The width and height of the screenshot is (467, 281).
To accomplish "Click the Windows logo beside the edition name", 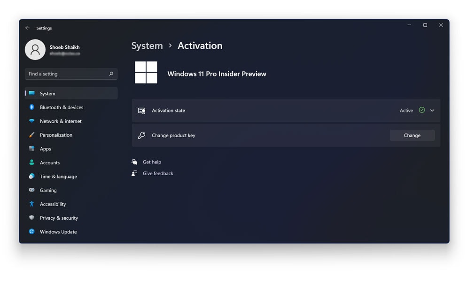I will point(146,73).
